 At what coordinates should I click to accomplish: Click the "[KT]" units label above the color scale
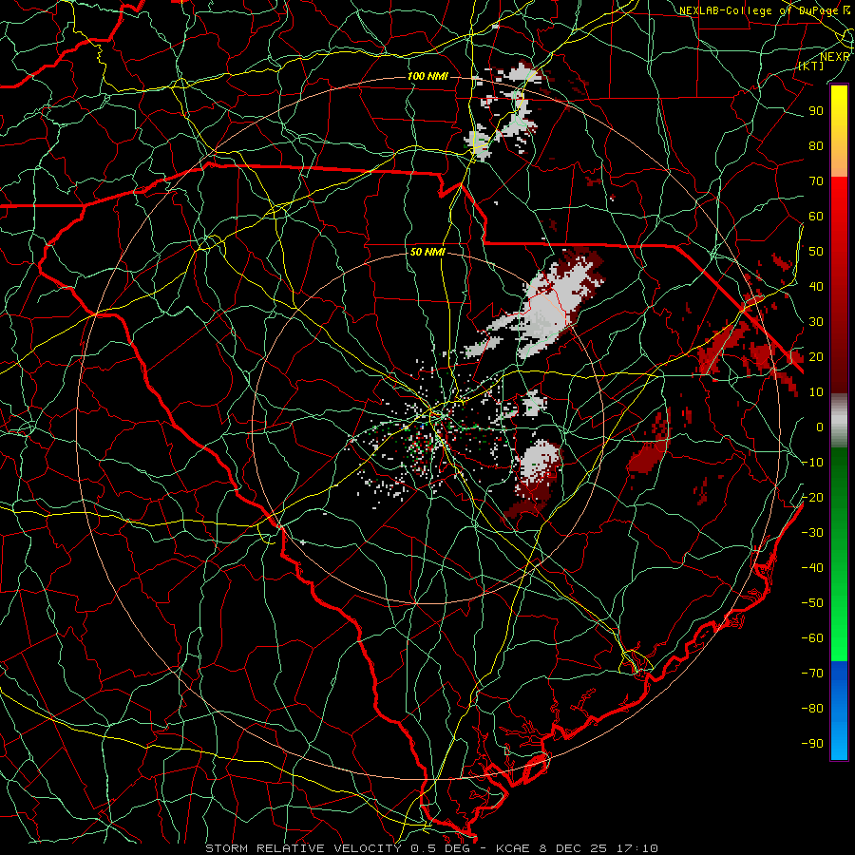[810, 66]
